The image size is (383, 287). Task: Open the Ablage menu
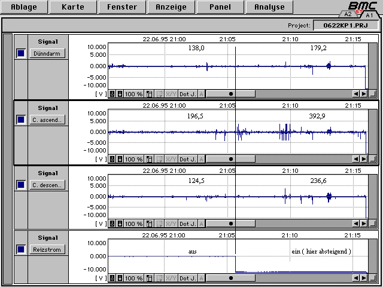pos(22,7)
